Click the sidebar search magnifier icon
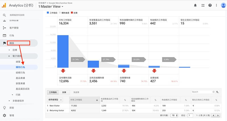This screenshot has height=121, width=227. 4,15
